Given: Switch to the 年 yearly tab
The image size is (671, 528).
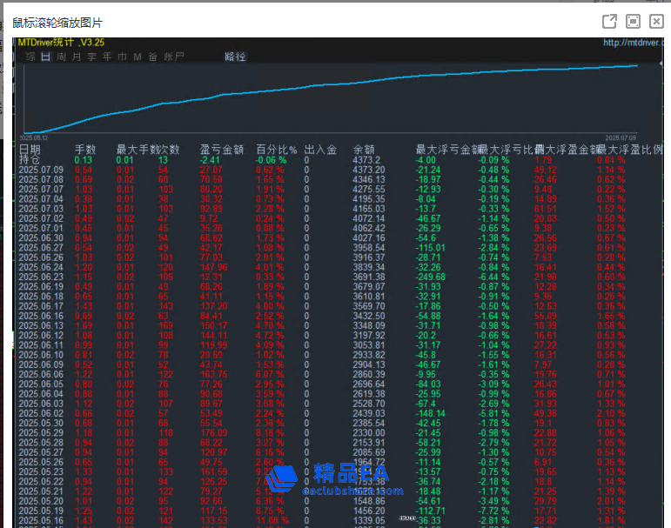Looking at the screenshot, I should pos(107,57).
